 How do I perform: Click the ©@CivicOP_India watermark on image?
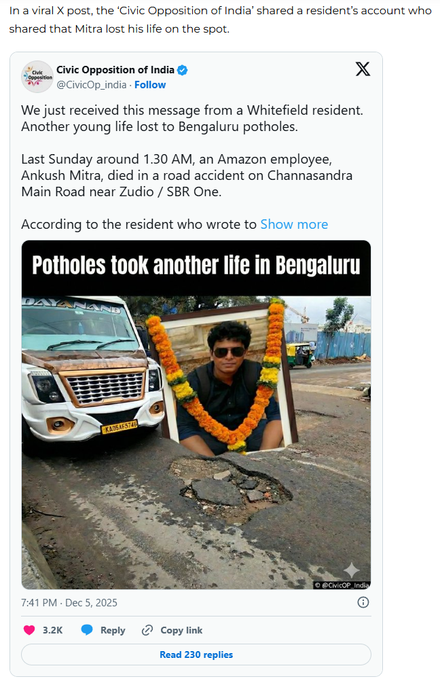(342, 585)
